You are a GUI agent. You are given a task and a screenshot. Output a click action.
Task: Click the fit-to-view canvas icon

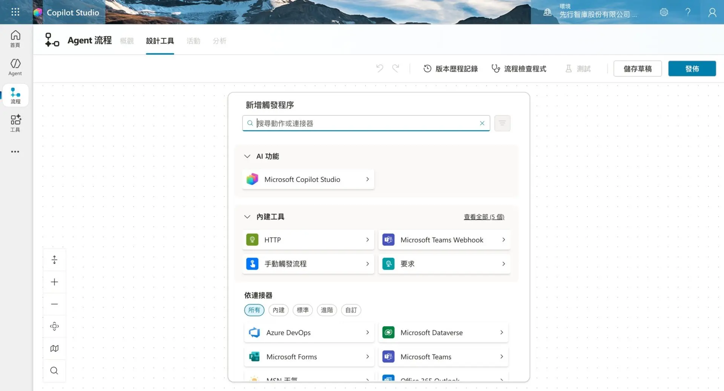coord(54,326)
